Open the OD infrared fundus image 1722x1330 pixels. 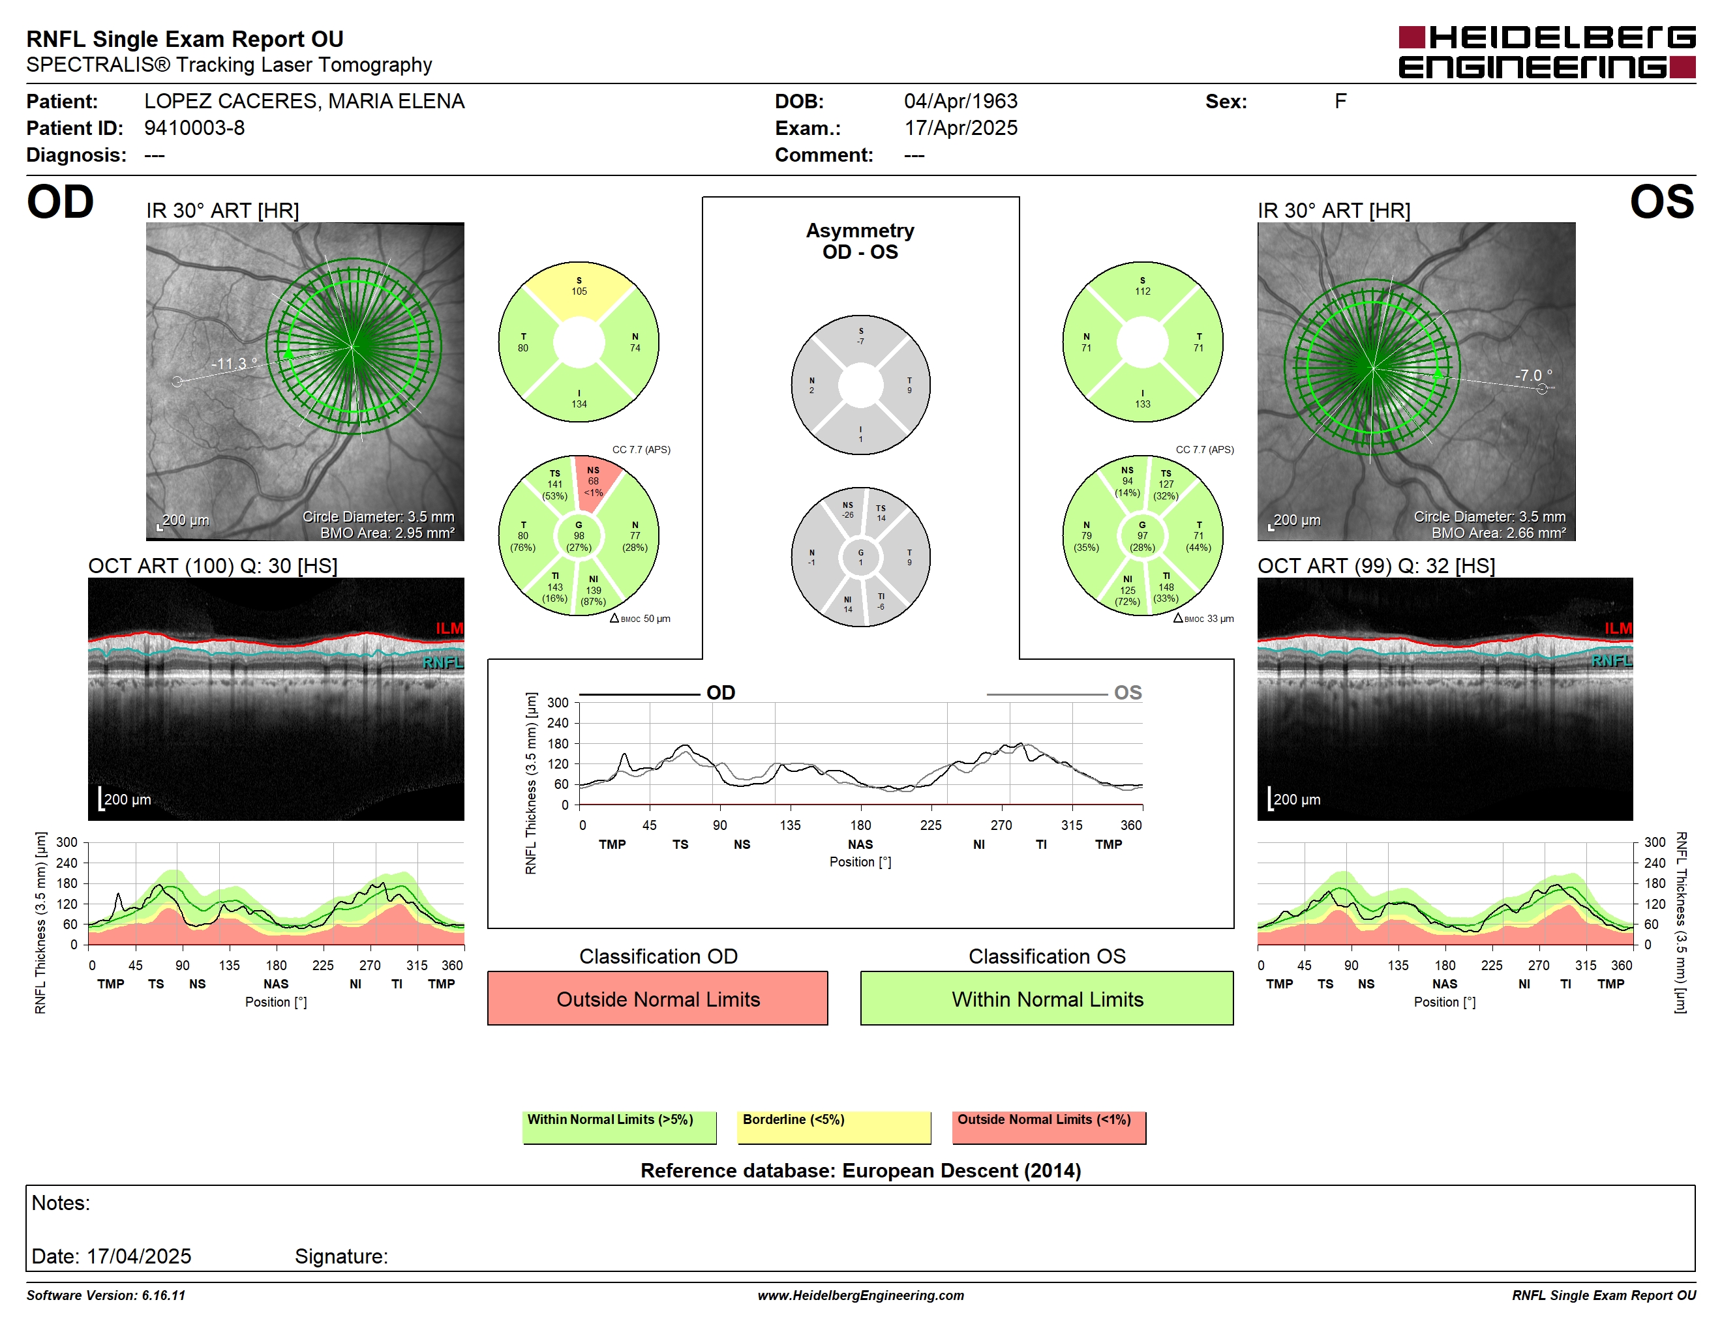pyautogui.click(x=305, y=381)
